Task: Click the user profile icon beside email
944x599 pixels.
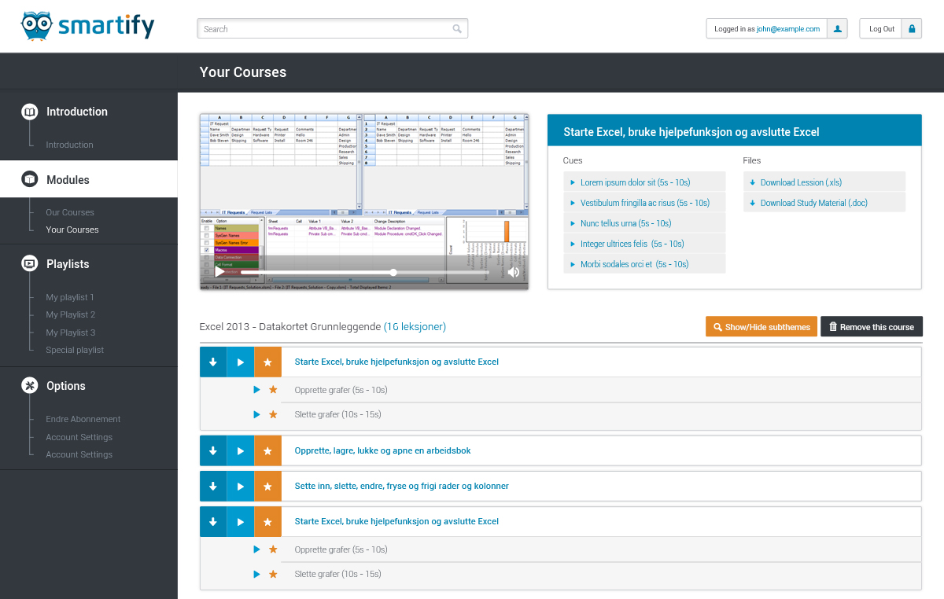Action: (838, 29)
